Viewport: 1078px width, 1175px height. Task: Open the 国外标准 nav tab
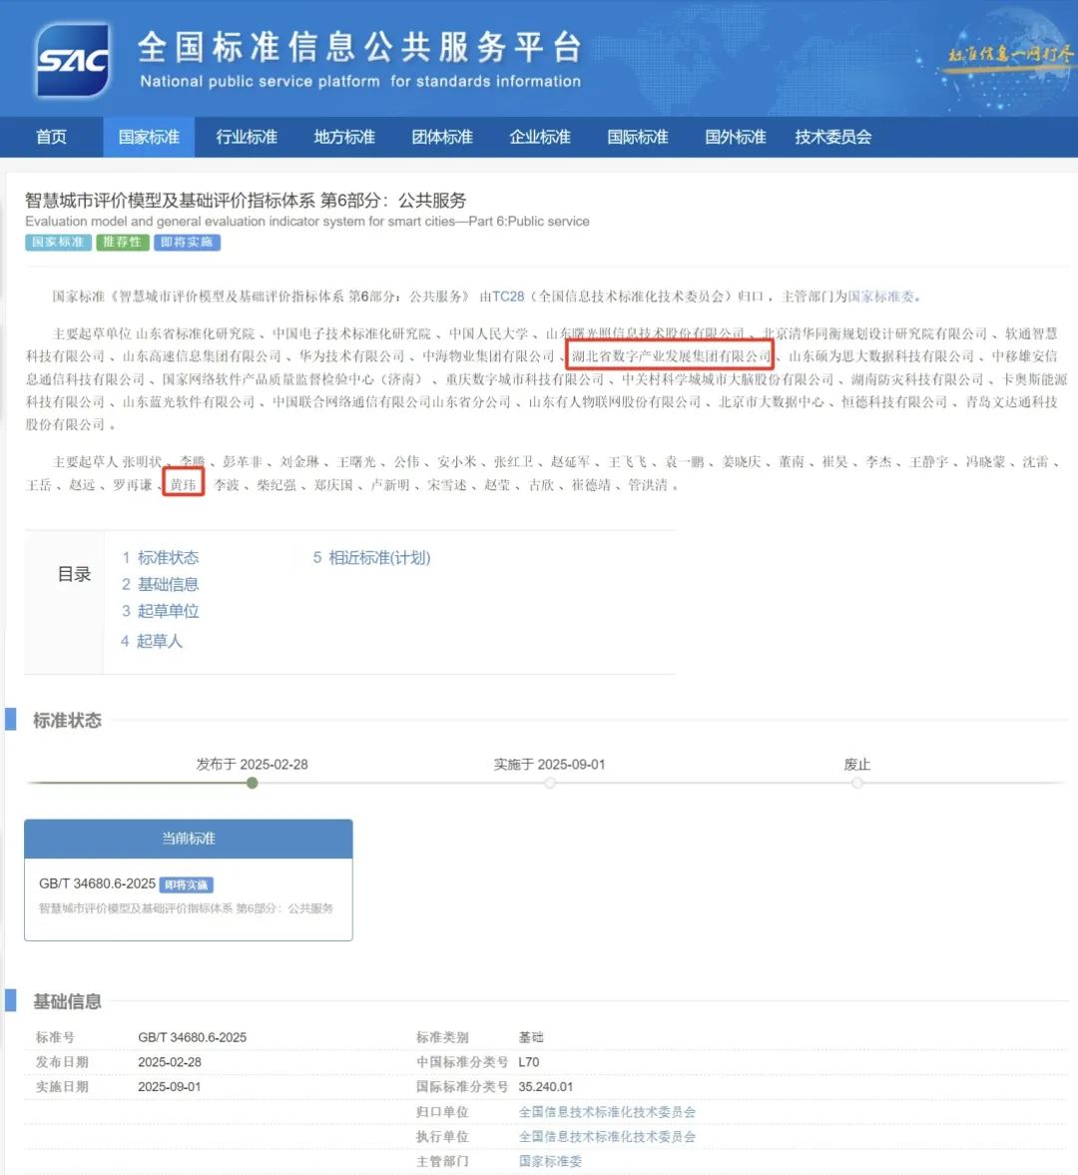[x=736, y=137]
